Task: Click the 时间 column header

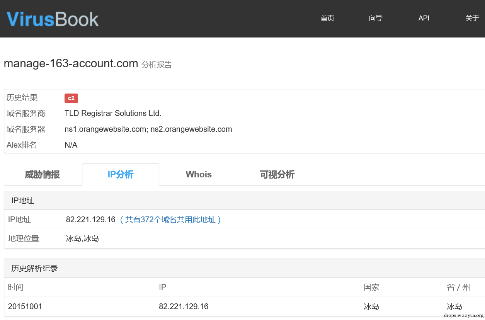Action: coord(16,287)
